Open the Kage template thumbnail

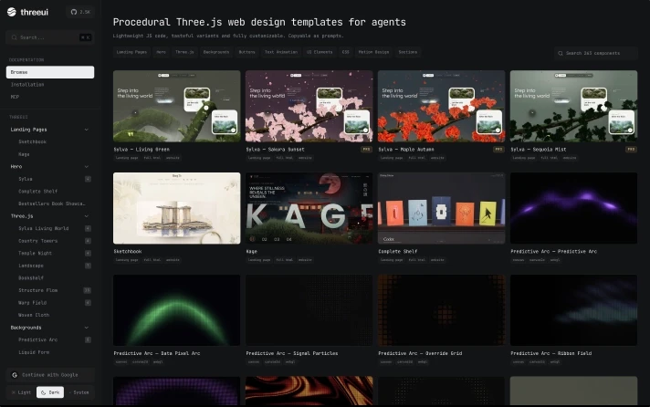(x=309, y=208)
